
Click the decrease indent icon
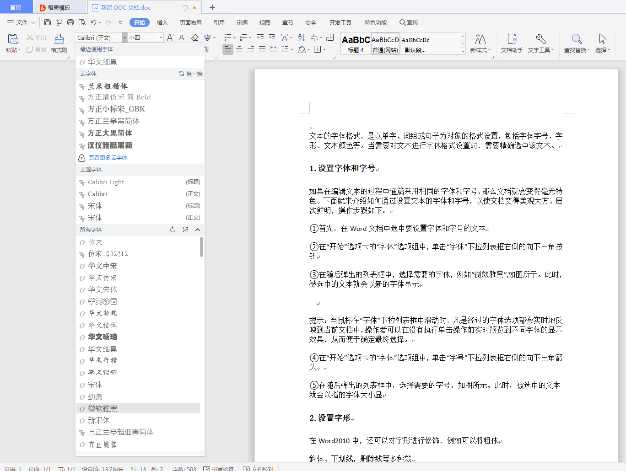(x=260, y=37)
